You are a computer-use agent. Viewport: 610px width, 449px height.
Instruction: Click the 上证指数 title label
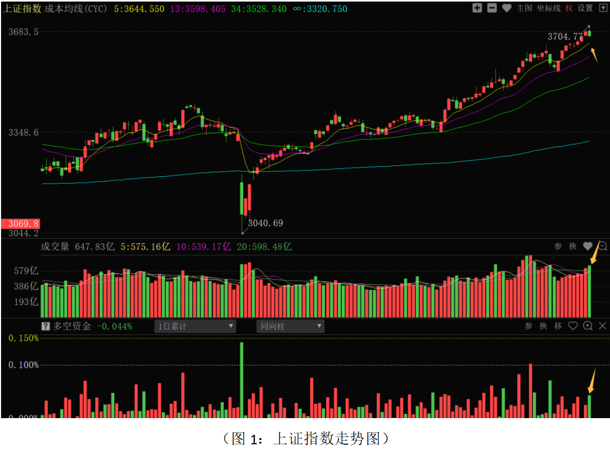(x=22, y=8)
